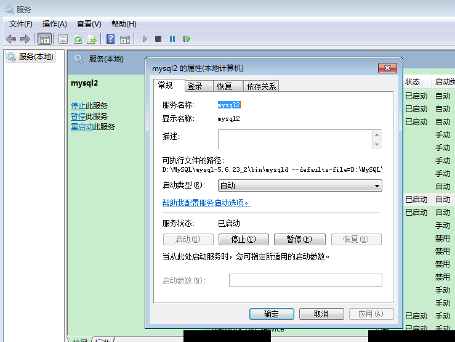Click the 启动类型 column header in services list
The height and width of the screenshot is (342, 455).
443,82
